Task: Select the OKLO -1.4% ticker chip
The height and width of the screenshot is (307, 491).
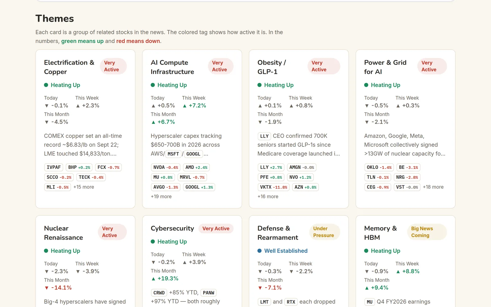Action: [379, 167]
